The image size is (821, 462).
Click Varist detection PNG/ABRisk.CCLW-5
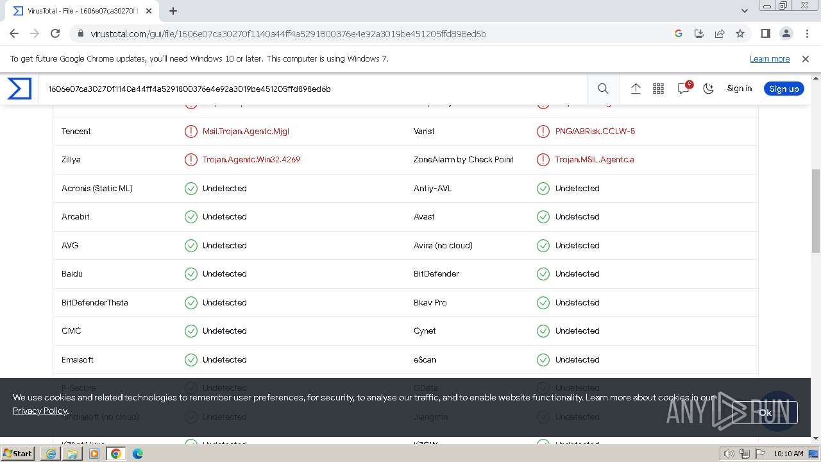[x=595, y=131]
